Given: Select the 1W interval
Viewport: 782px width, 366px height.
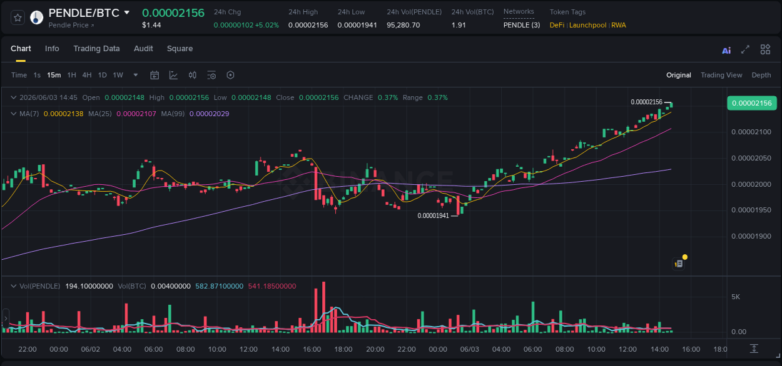Looking at the screenshot, I should (118, 75).
